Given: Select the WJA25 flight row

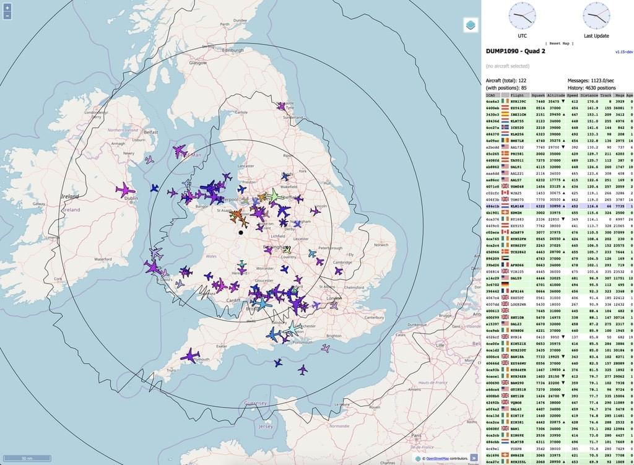Looking at the screenshot, I should pyautogui.click(x=560, y=193).
